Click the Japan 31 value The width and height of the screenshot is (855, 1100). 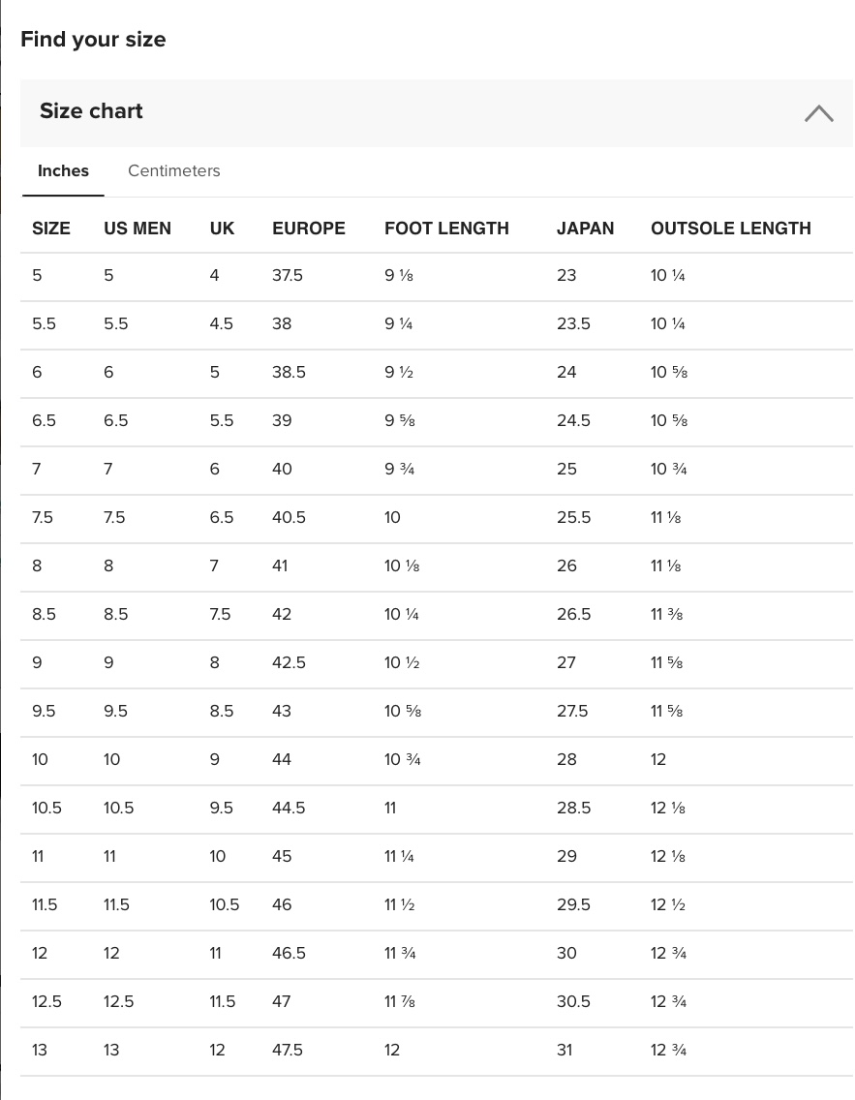(x=565, y=1051)
